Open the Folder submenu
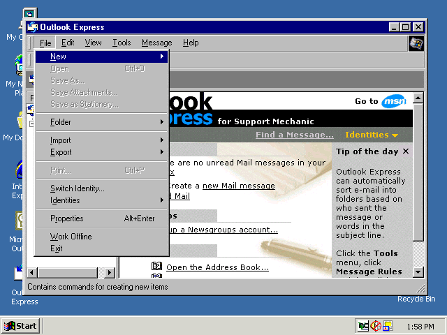Image resolution: width=447 pixels, height=335 pixels. (101, 122)
